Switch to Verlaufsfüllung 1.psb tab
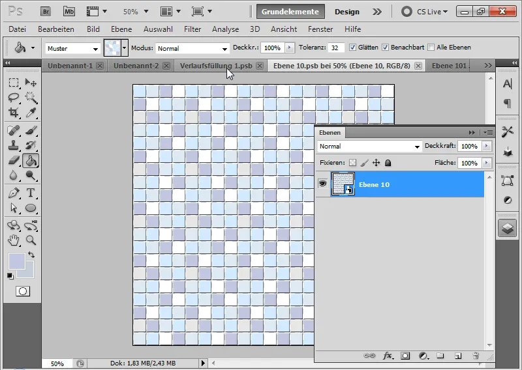The height and width of the screenshot is (370, 522). (x=216, y=66)
